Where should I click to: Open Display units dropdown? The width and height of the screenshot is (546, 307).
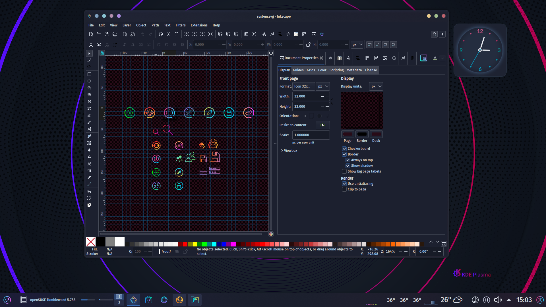(x=376, y=86)
